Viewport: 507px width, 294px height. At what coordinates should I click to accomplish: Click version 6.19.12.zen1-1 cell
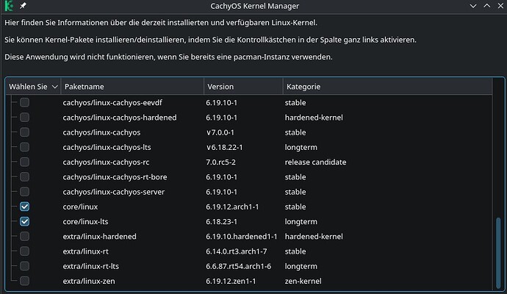tap(231, 281)
